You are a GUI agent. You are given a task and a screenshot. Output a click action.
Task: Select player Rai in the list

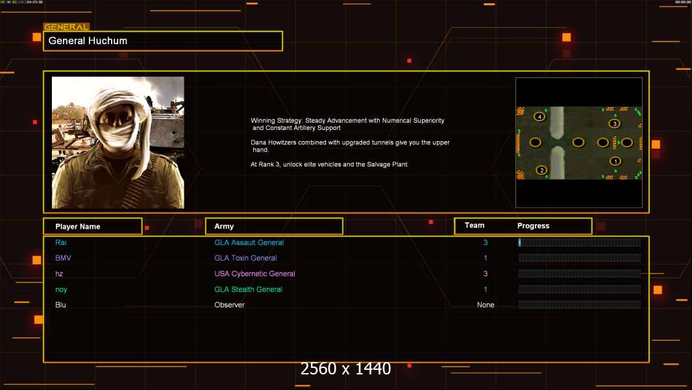click(x=61, y=242)
